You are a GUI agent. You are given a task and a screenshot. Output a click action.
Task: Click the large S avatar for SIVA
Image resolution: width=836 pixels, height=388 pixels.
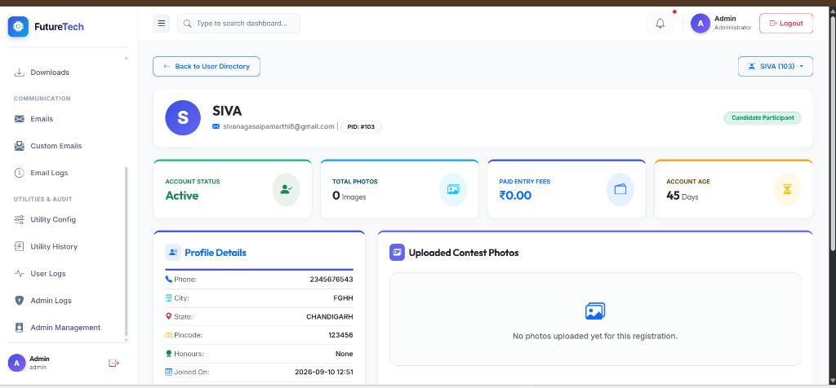(x=183, y=117)
